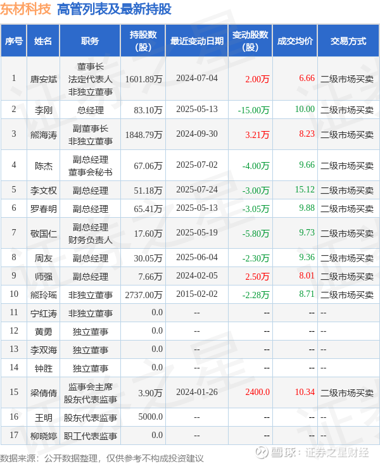Click the position cell 职工代表监事
The width and height of the screenshot is (380, 464).
tap(91, 436)
